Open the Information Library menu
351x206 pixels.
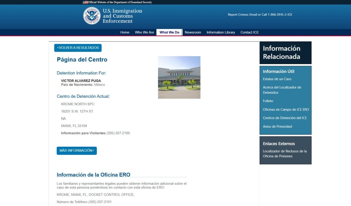221,32
